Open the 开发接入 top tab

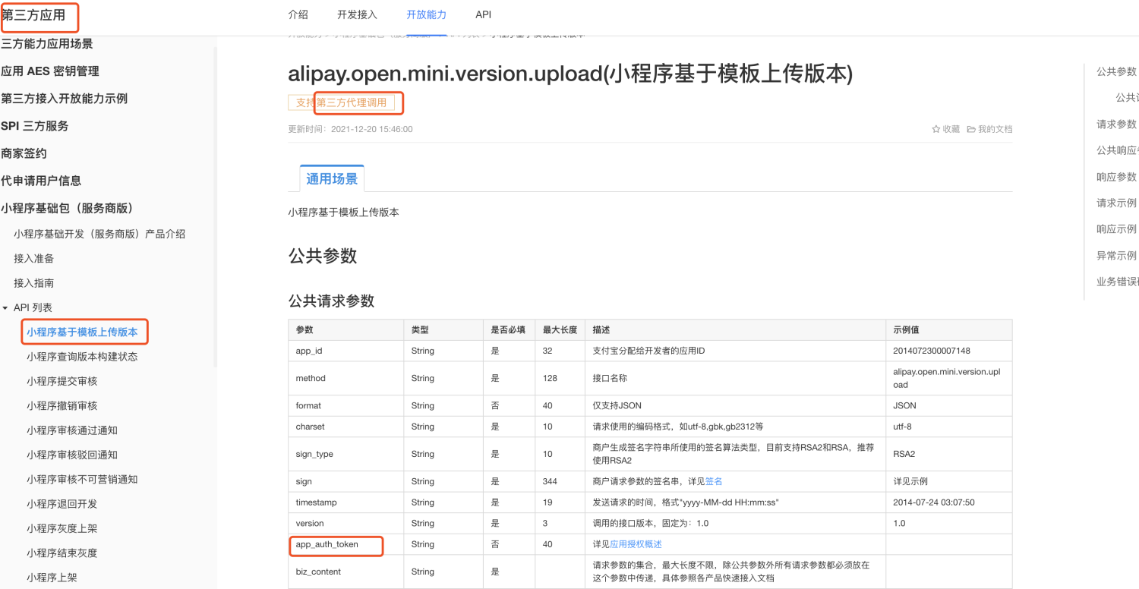coord(357,14)
